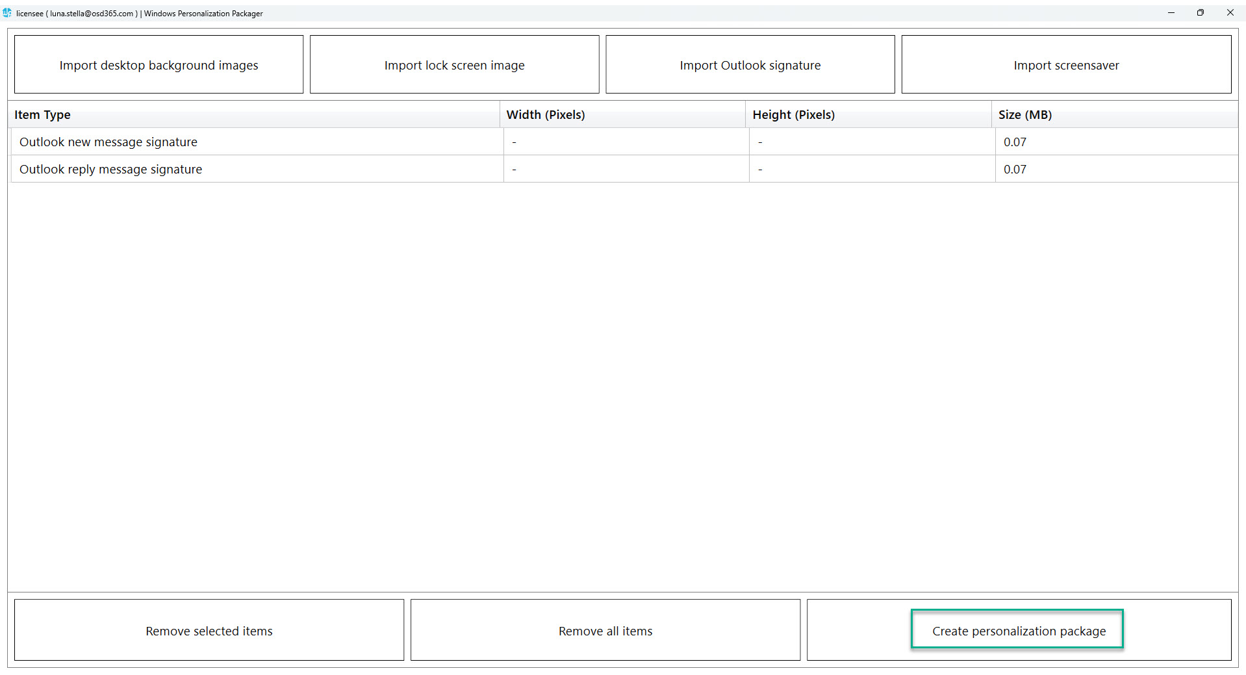Click the 0.07 size value of the new message signature

(x=1015, y=142)
